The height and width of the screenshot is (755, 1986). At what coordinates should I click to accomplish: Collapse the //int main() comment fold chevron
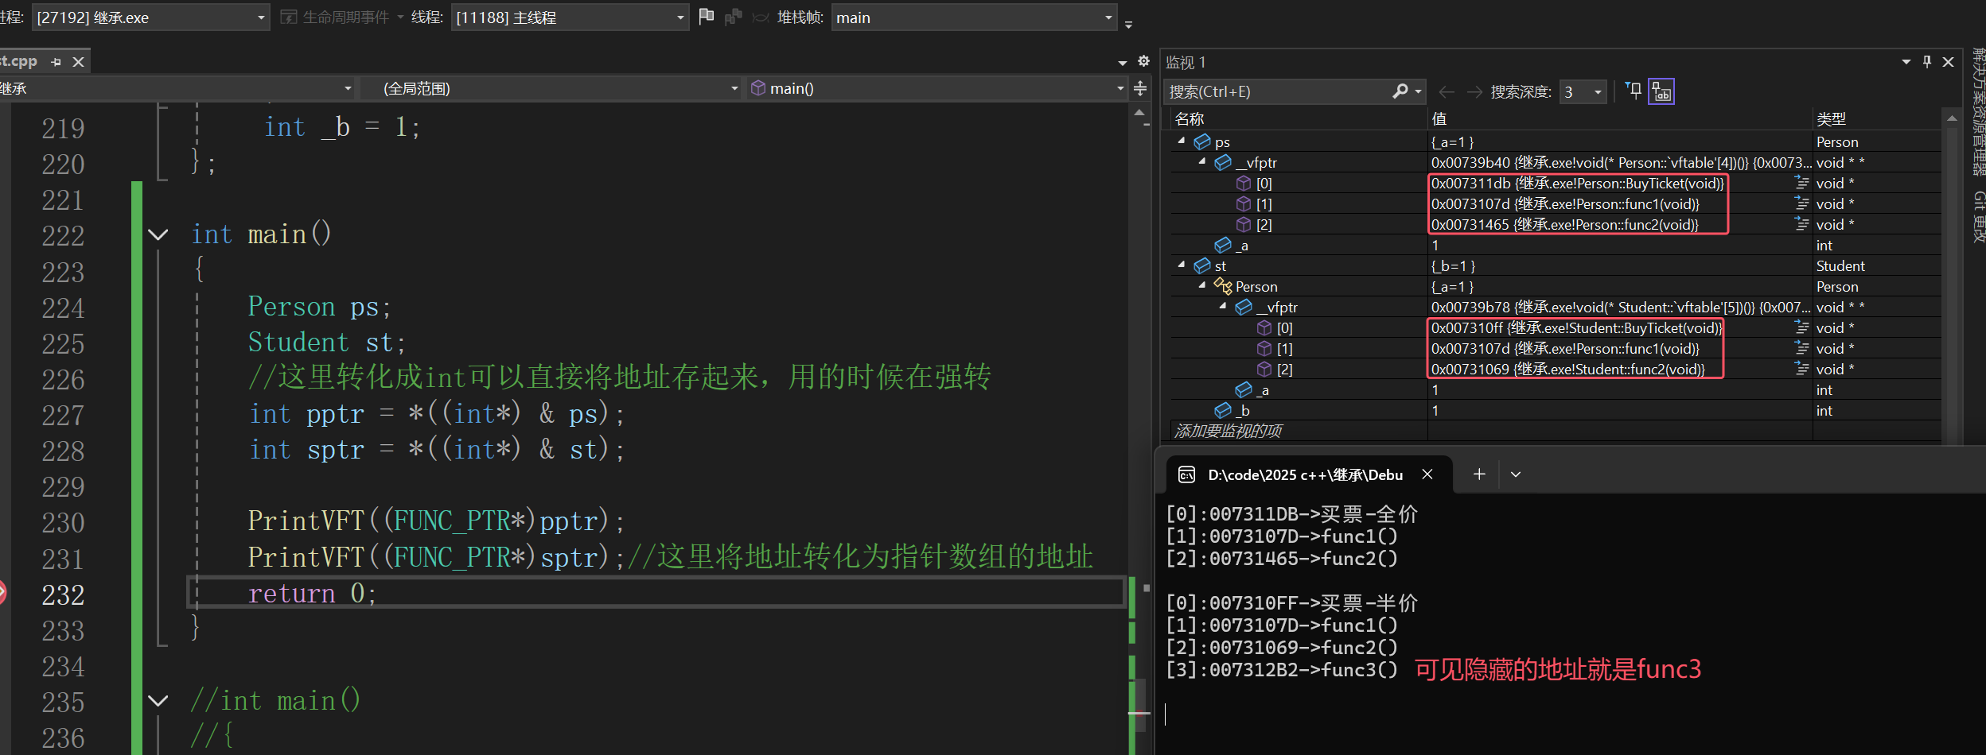click(158, 700)
